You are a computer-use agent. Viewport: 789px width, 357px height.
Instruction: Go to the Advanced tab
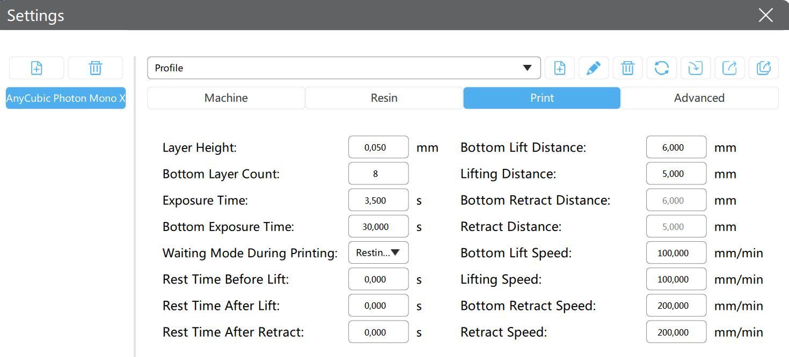click(699, 98)
